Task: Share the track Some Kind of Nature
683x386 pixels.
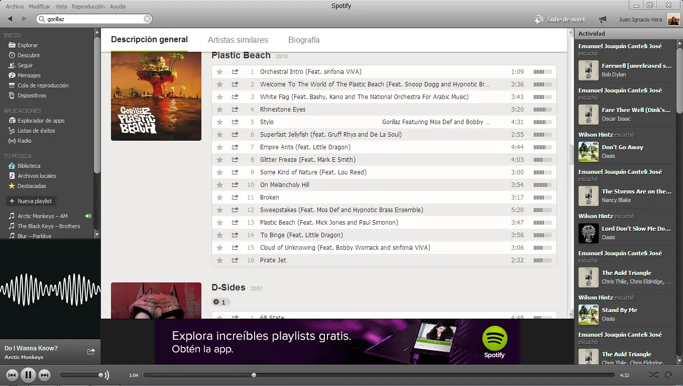Action: (x=235, y=172)
